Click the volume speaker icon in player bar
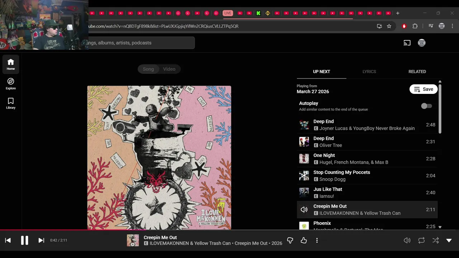The image size is (459, 258). pos(407,240)
